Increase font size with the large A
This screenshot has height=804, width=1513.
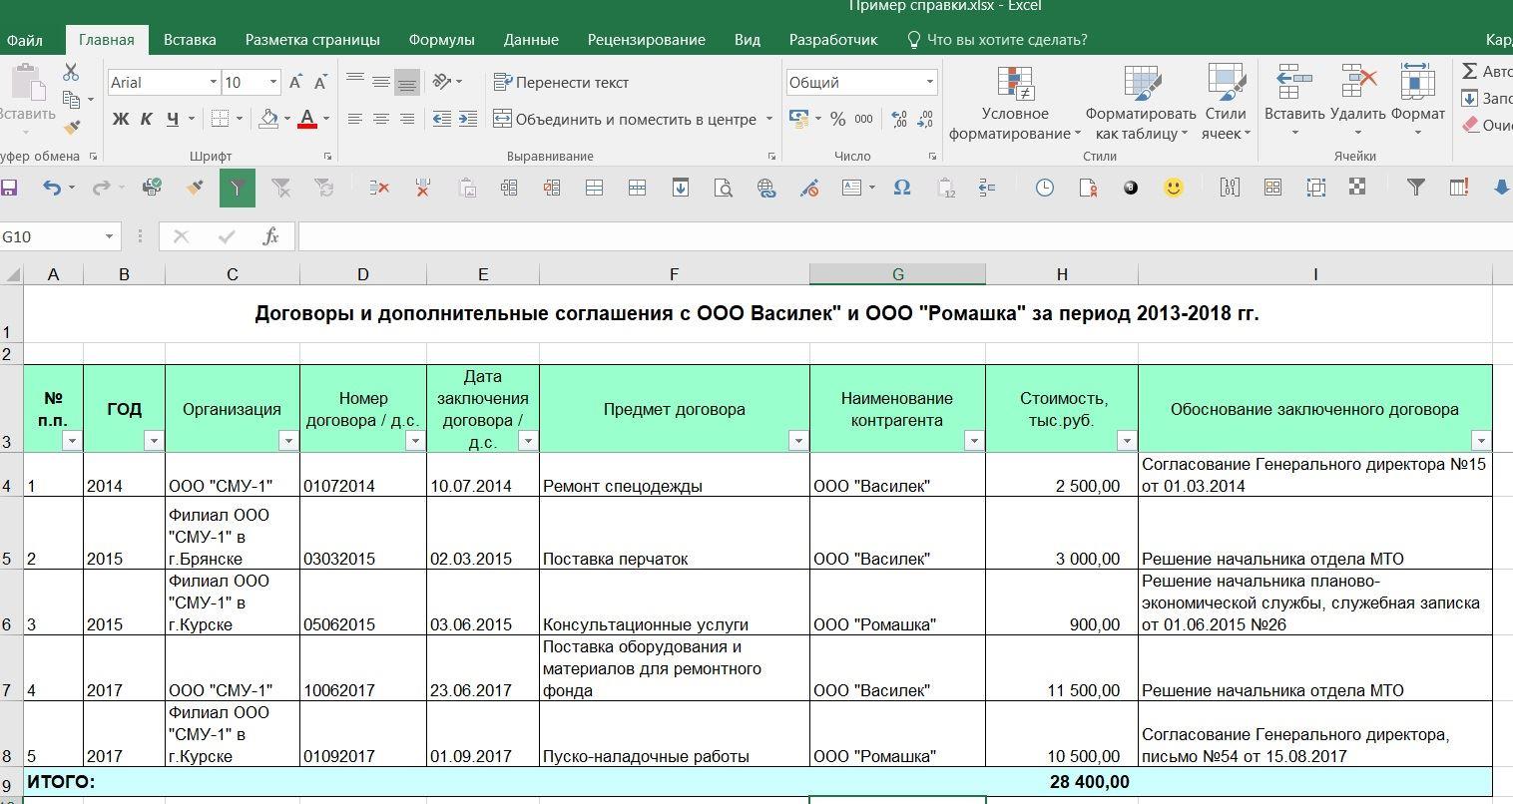click(295, 83)
